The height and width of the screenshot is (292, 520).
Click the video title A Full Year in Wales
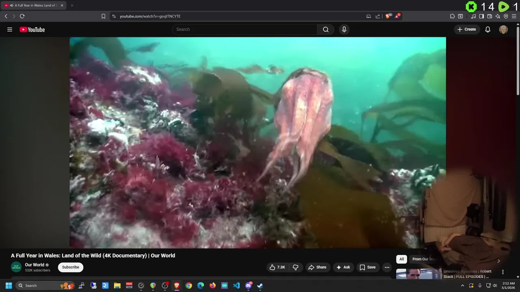[93, 255]
